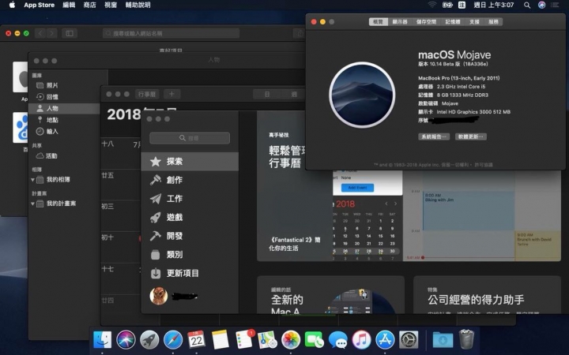Switch Calendar to 週 (Week) view
Image resolution: width=569 pixels, height=355 pixels.
(x=293, y=94)
